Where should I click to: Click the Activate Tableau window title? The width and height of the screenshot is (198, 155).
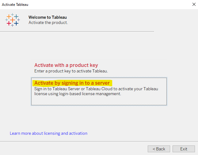(x=15, y=5)
